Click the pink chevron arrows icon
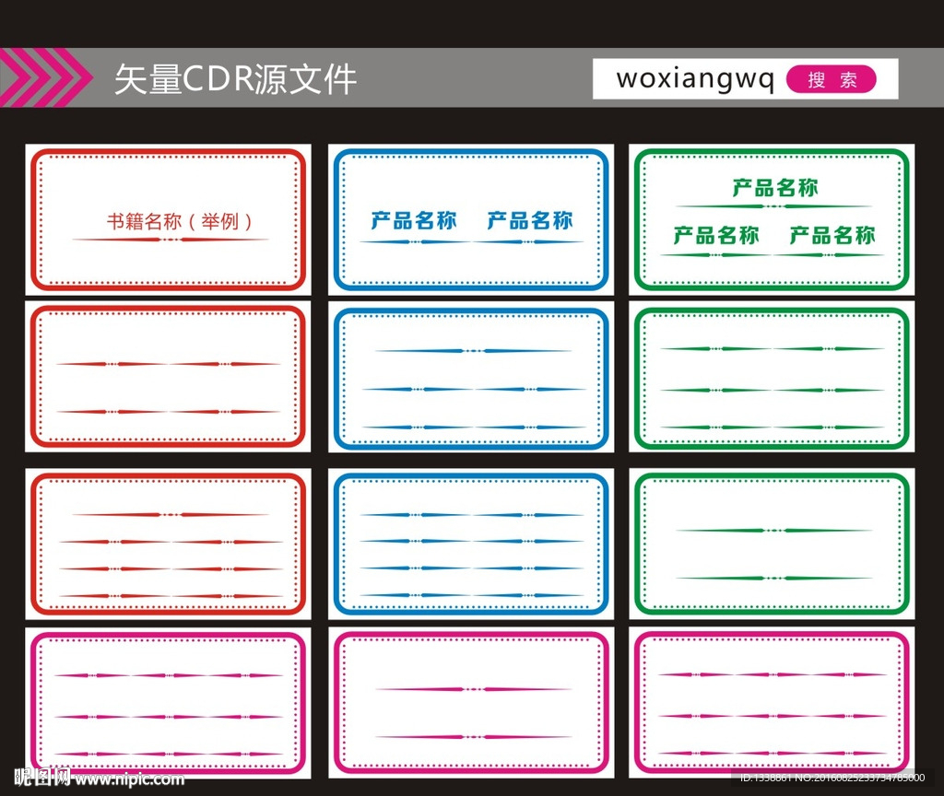Image resolution: width=944 pixels, height=796 pixels. [46, 78]
